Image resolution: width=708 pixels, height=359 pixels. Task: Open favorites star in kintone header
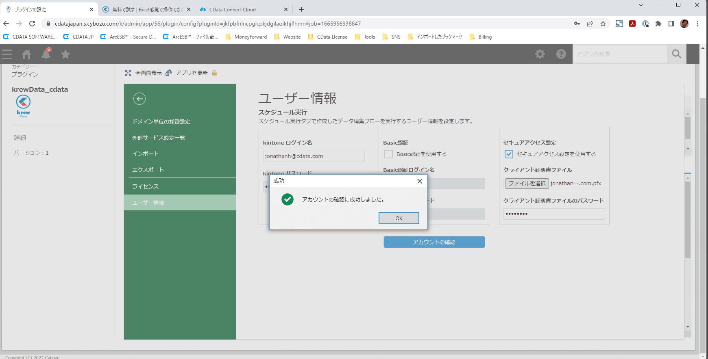[x=65, y=54]
